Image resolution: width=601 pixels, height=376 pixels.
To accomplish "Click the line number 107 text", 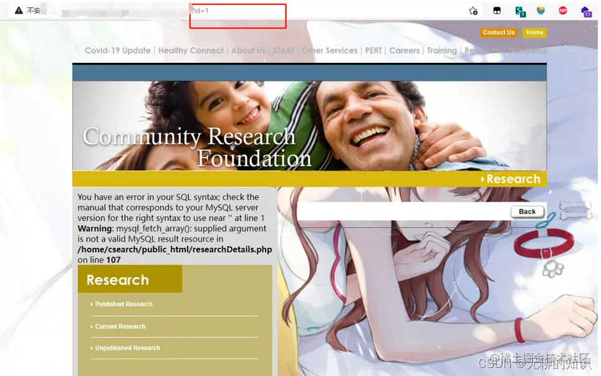I will pos(113,260).
